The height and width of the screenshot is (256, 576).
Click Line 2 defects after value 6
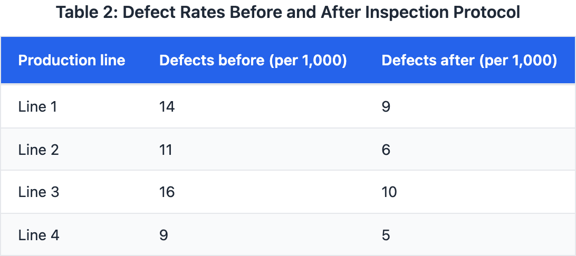386,150
